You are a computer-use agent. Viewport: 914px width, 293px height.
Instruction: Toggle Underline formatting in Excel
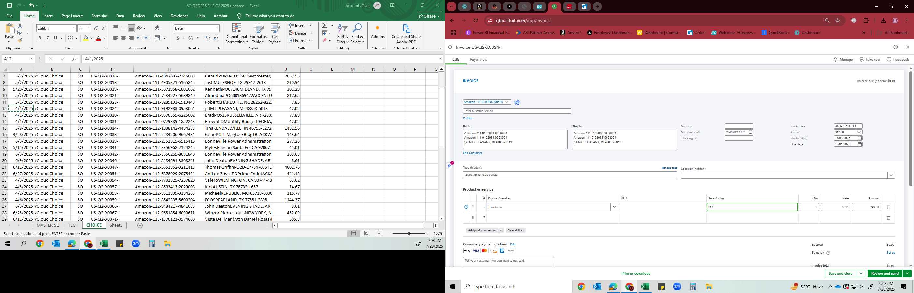click(x=55, y=38)
